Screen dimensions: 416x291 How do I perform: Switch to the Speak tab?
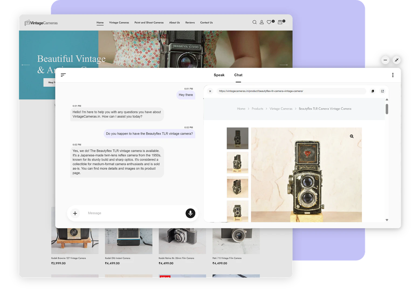(x=219, y=75)
